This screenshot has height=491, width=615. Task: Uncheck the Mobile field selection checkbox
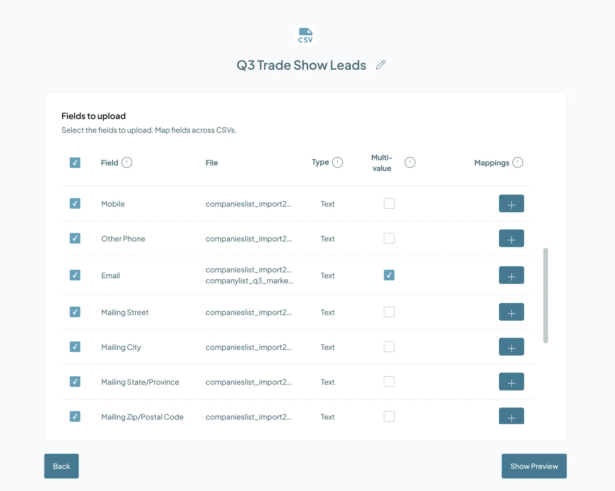pyautogui.click(x=75, y=204)
